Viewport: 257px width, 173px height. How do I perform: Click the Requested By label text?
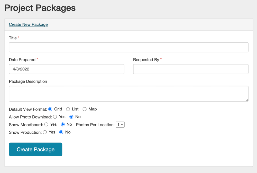pos(146,60)
